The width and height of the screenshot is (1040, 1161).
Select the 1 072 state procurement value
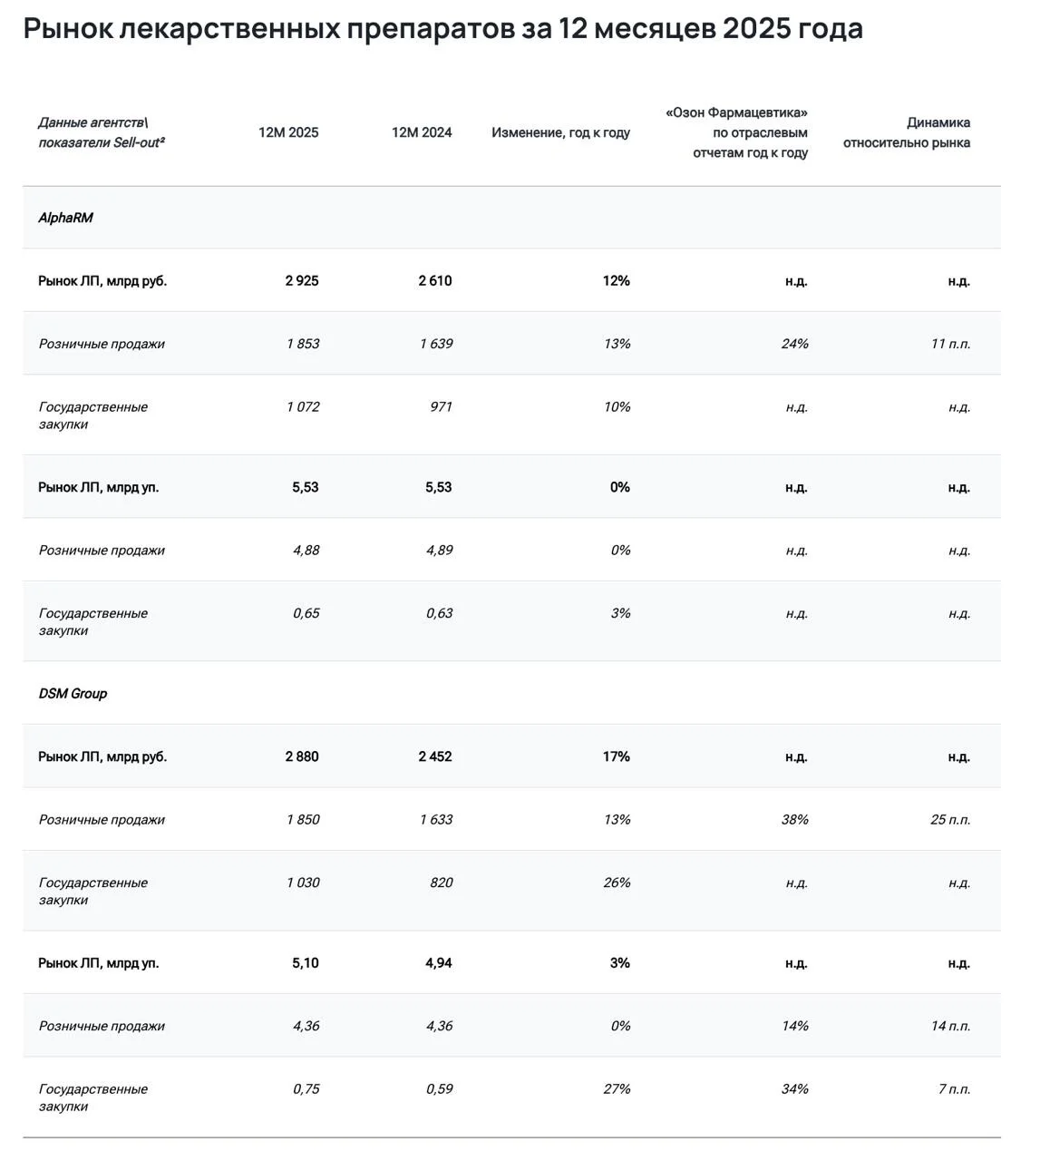point(303,406)
